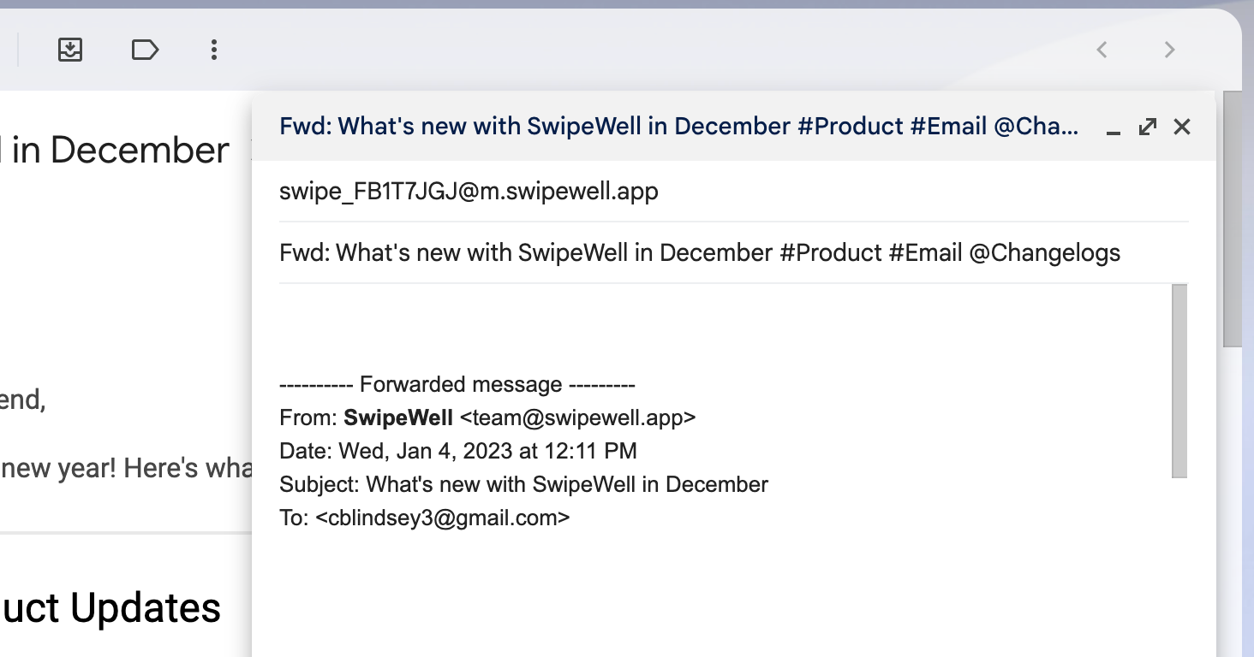Screen dimensions: 1254x657
Task: Go to newer email with left chevron
Action: [1102, 50]
